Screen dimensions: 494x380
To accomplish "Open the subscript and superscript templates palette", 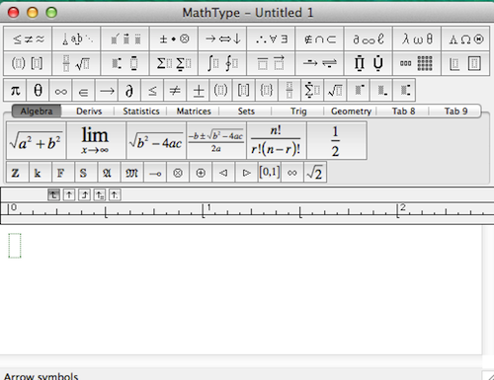I will pos(125,63).
